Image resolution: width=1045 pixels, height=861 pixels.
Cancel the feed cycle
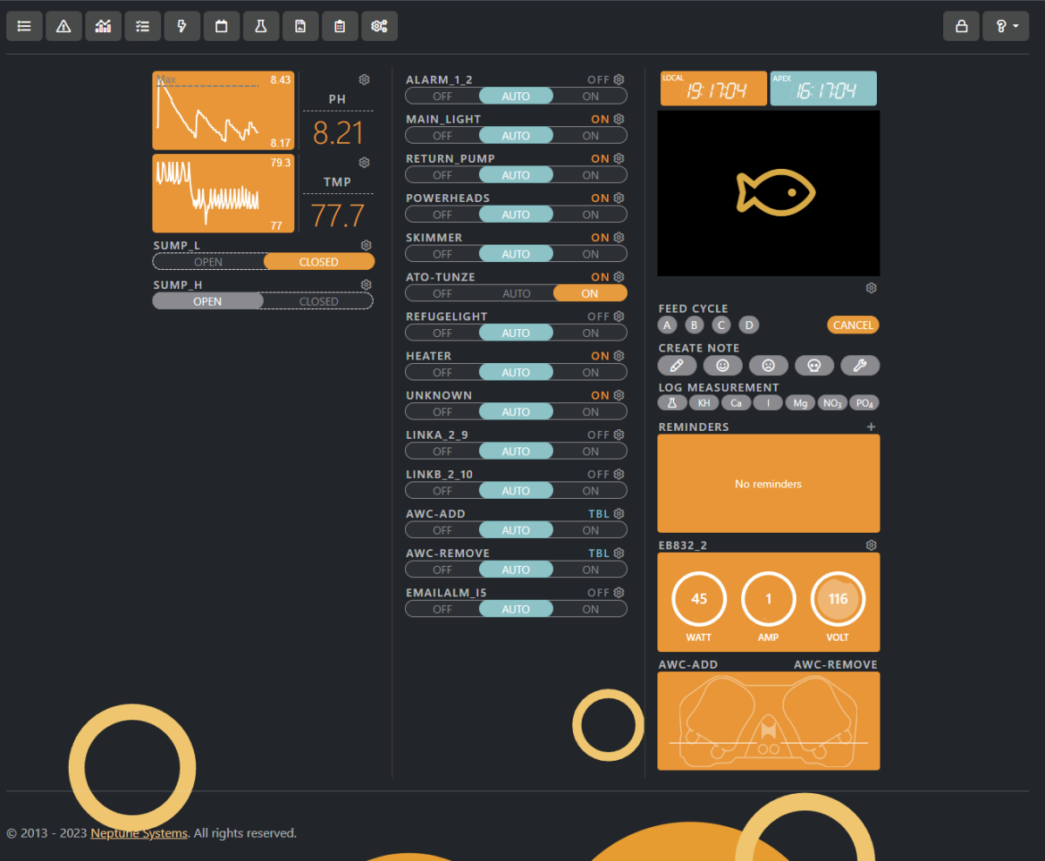pyautogui.click(x=853, y=325)
